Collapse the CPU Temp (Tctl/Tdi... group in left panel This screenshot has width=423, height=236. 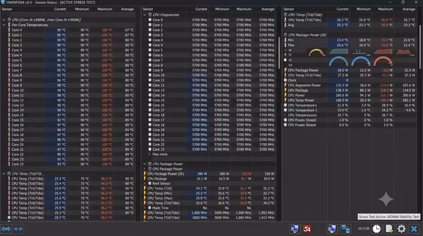point(4,174)
